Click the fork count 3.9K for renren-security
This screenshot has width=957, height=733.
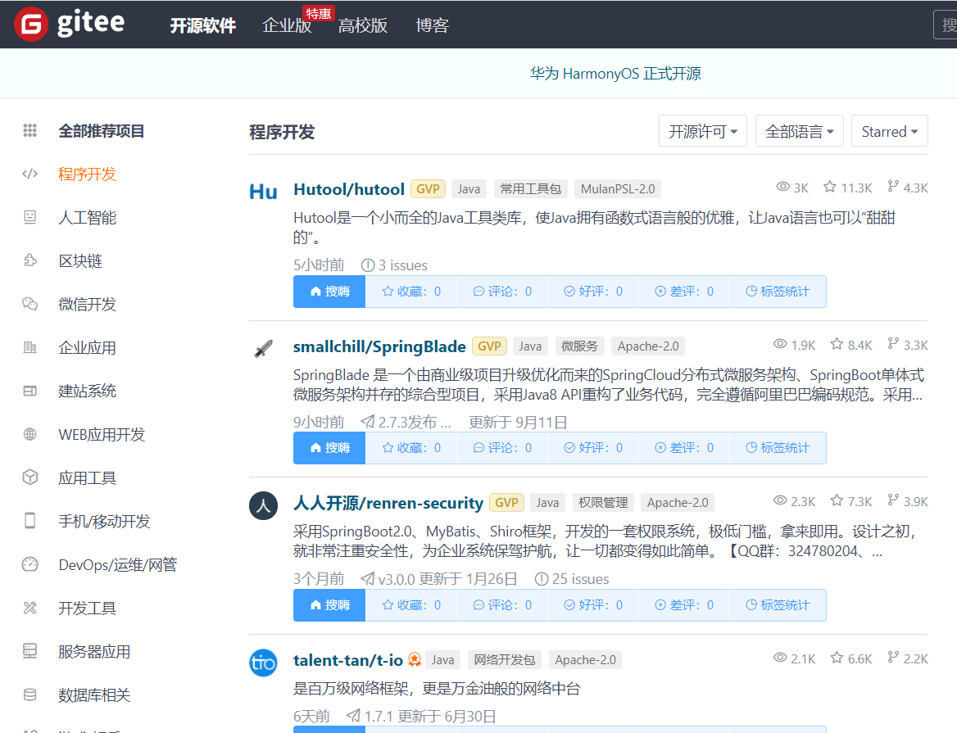click(x=908, y=501)
